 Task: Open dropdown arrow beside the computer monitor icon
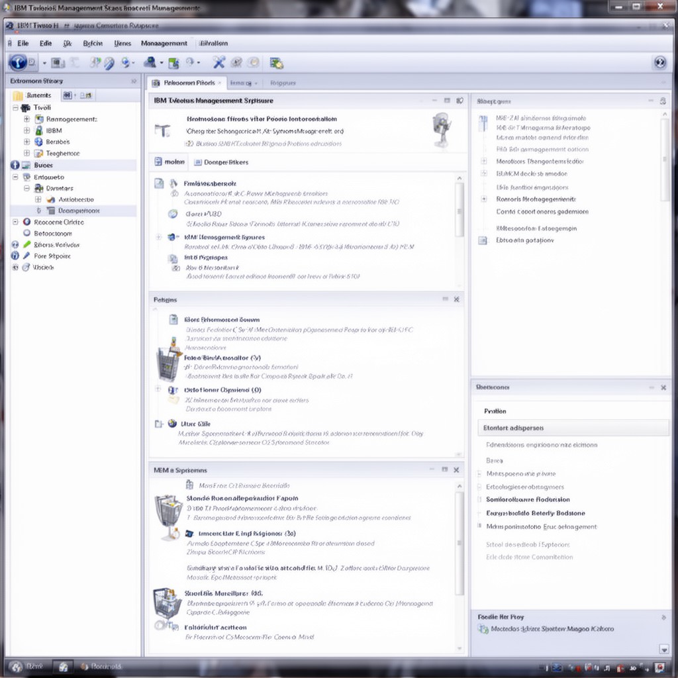(162, 63)
